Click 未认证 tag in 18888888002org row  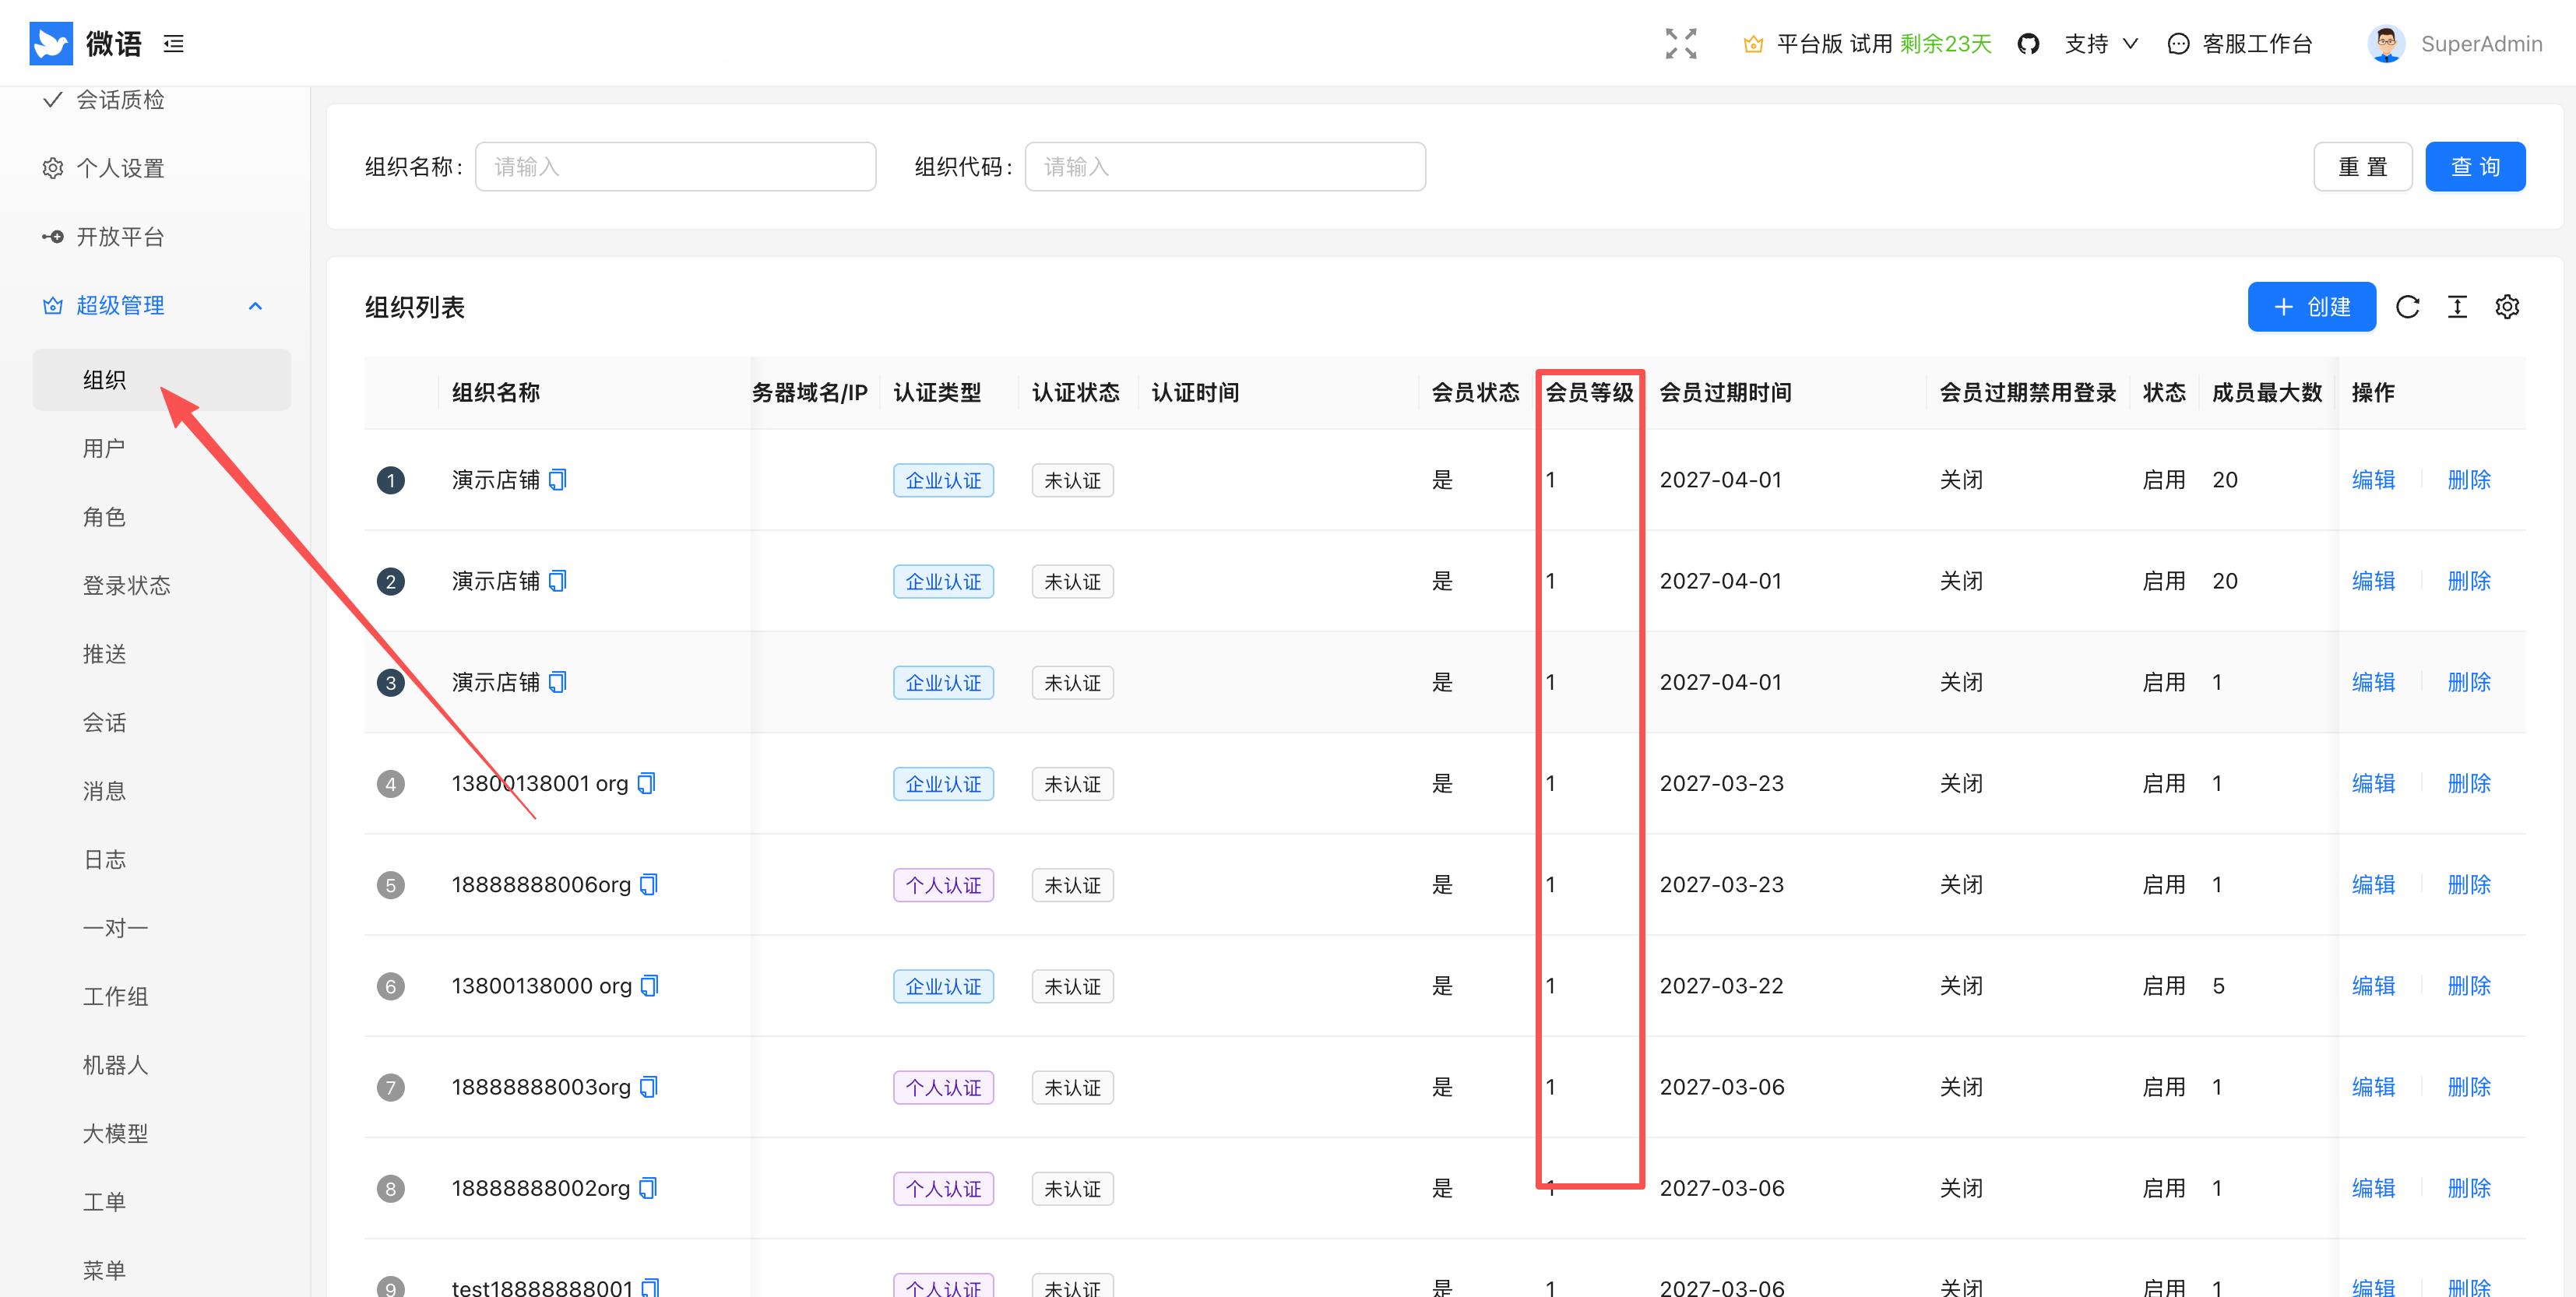1072,1189
